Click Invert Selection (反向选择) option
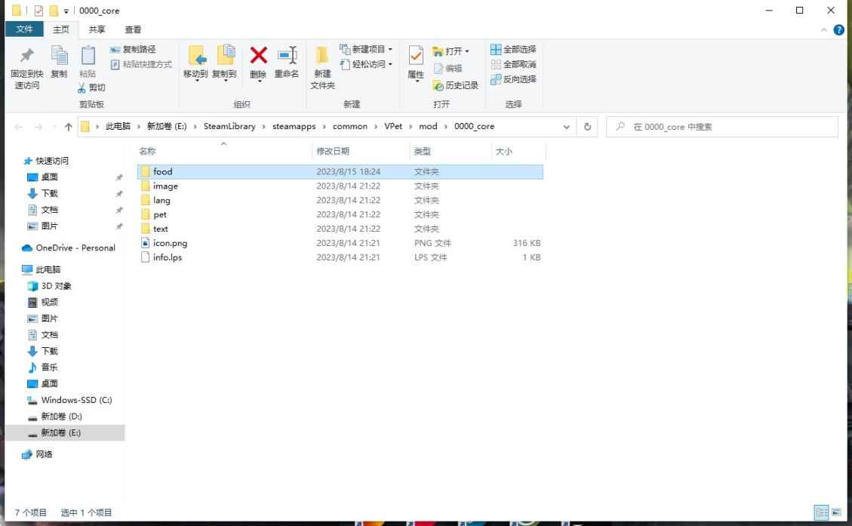Screen dimensions: 852x526 click(x=513, y=79)
